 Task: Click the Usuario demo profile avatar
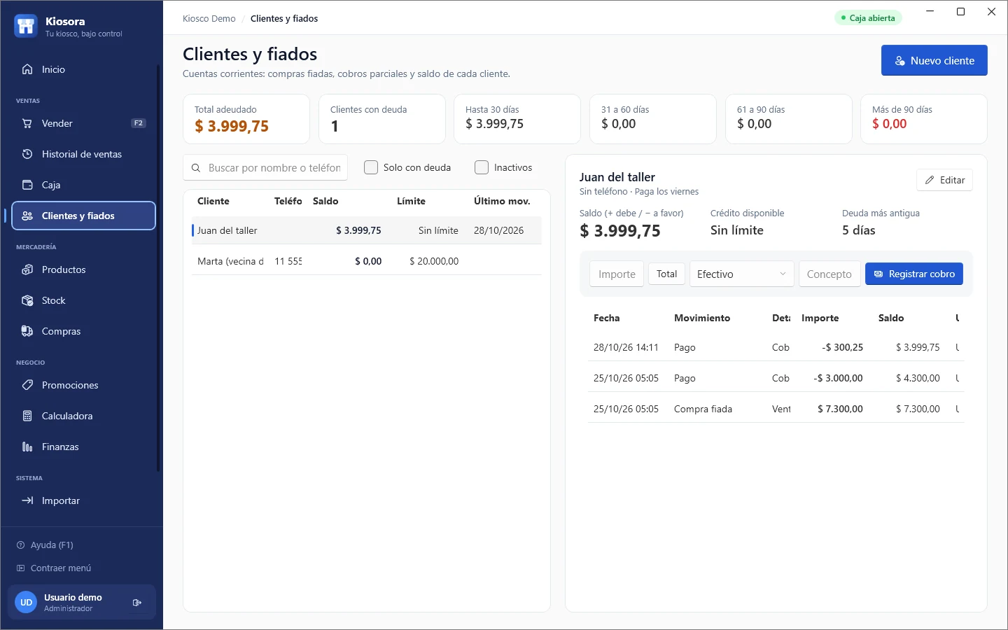pyautogui.click(x=26, y=602)
